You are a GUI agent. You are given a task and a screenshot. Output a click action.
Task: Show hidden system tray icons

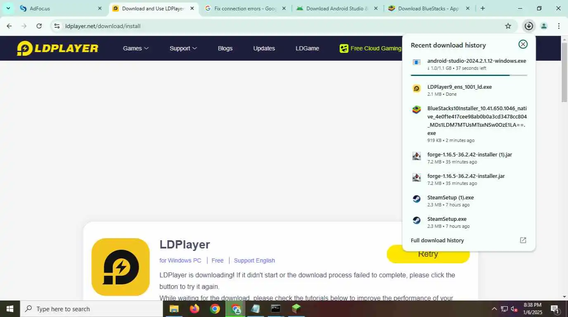494,309
